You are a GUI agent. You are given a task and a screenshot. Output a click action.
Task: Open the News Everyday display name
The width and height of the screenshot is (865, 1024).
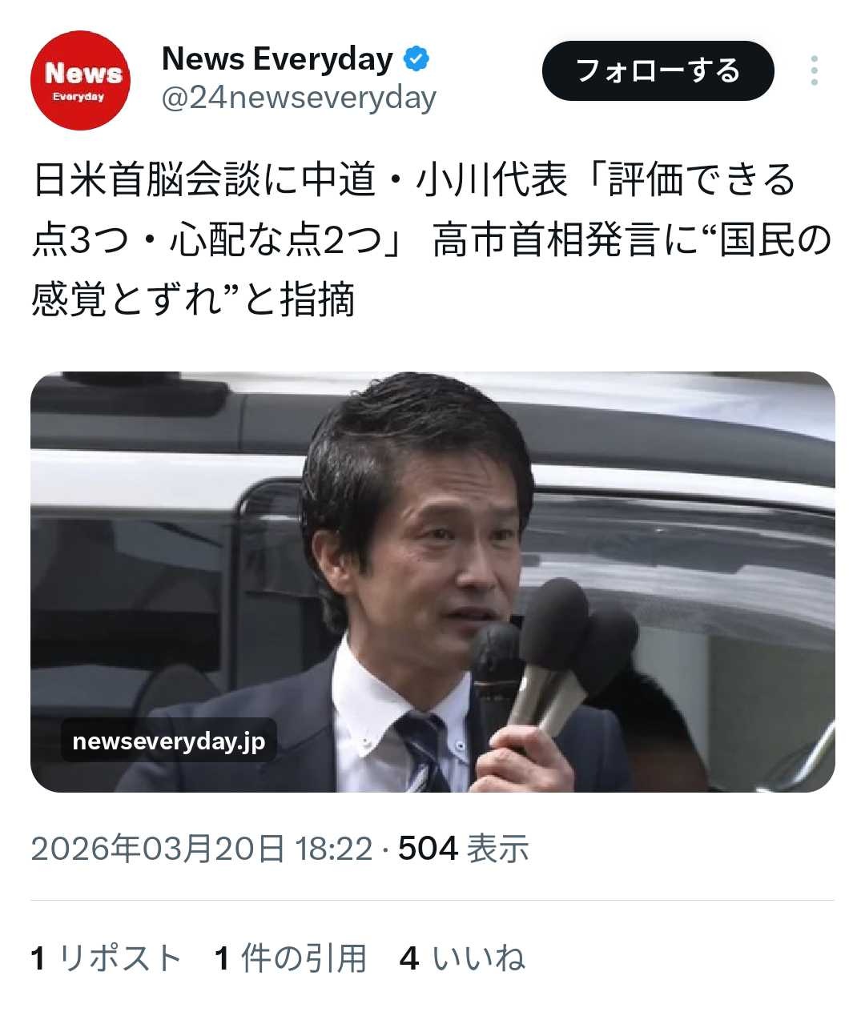coord(277,59)
